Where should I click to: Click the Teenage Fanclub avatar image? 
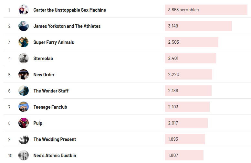coord(24,107)
